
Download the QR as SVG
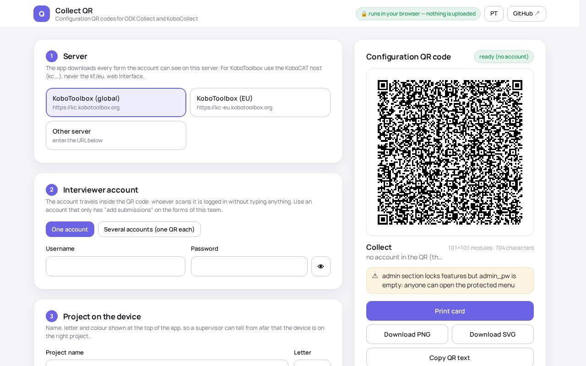[493, 334]
